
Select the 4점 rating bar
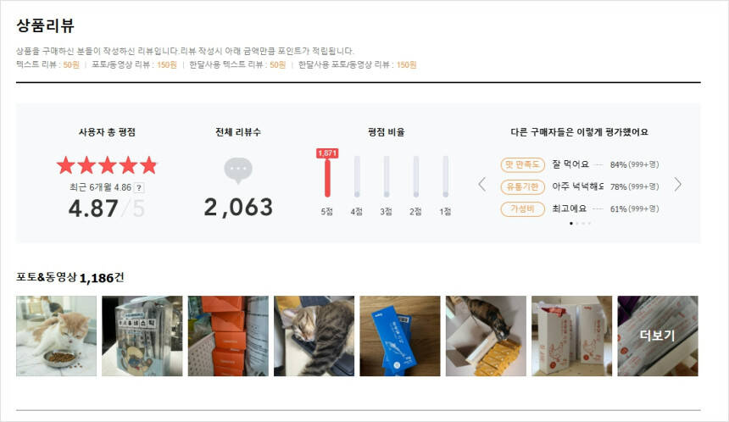357,176
